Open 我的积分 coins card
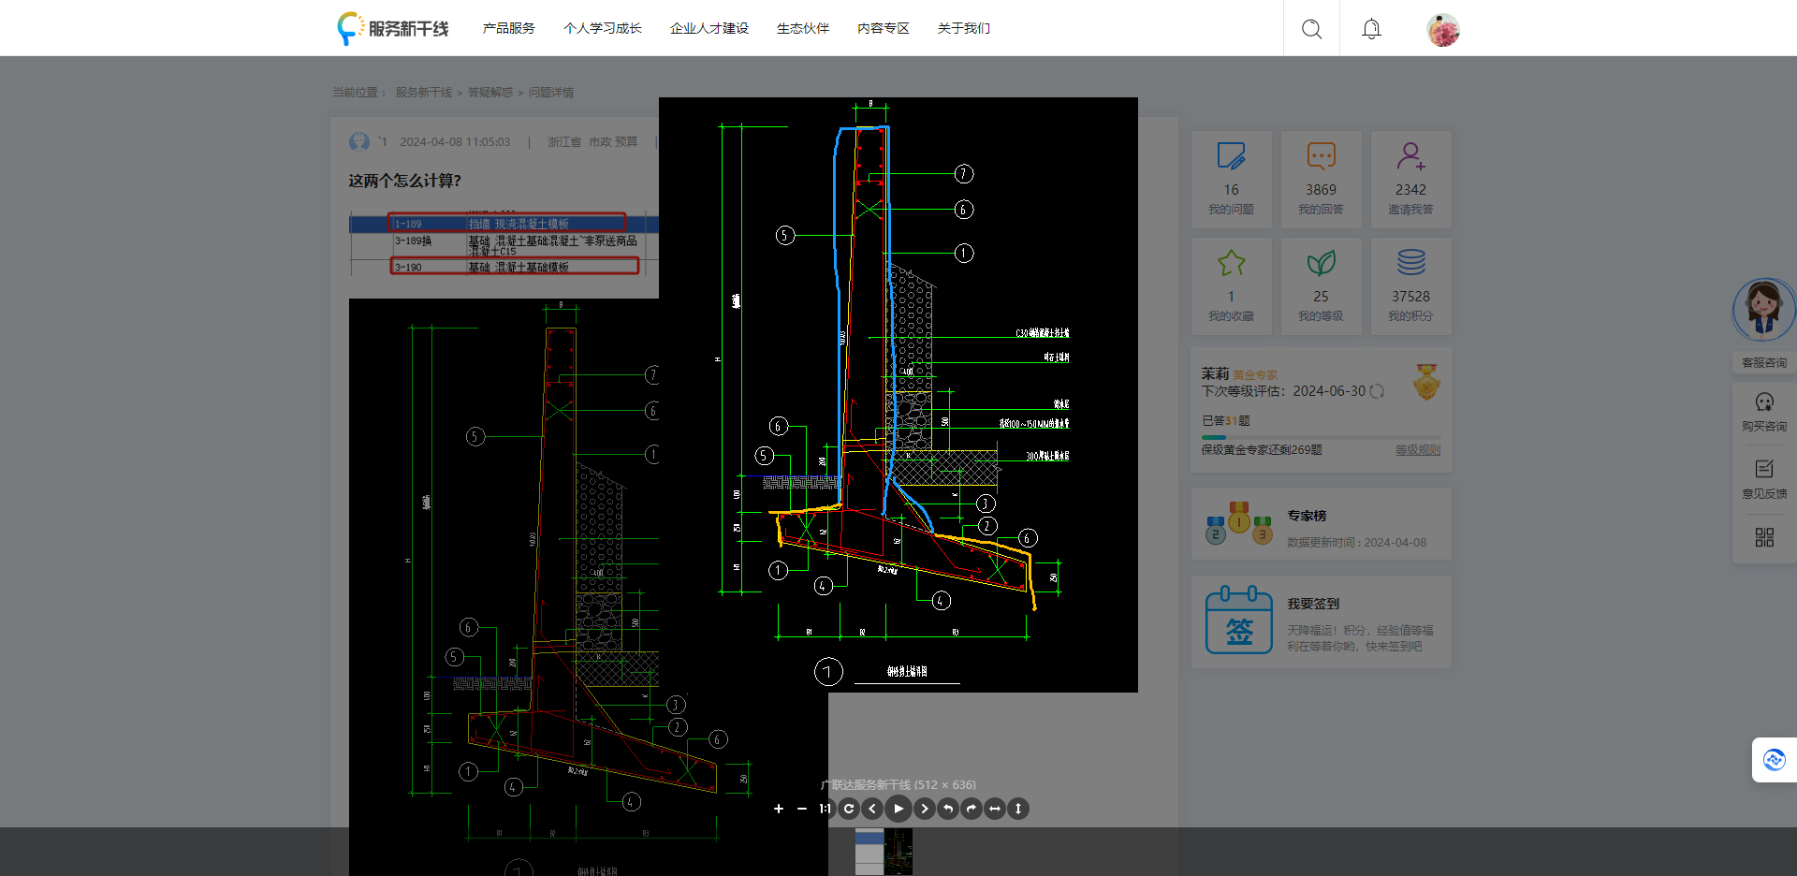The height and width of the screenshot is (876, 1797). (x=1410, y=285)
